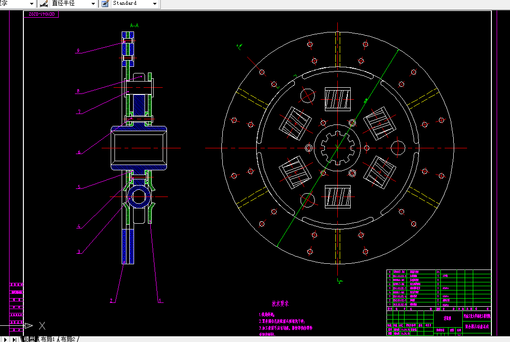The height and width of the screenshot is (342, 510).
Task: Switch to the 布局1 tab
Action: click(48, 339)
